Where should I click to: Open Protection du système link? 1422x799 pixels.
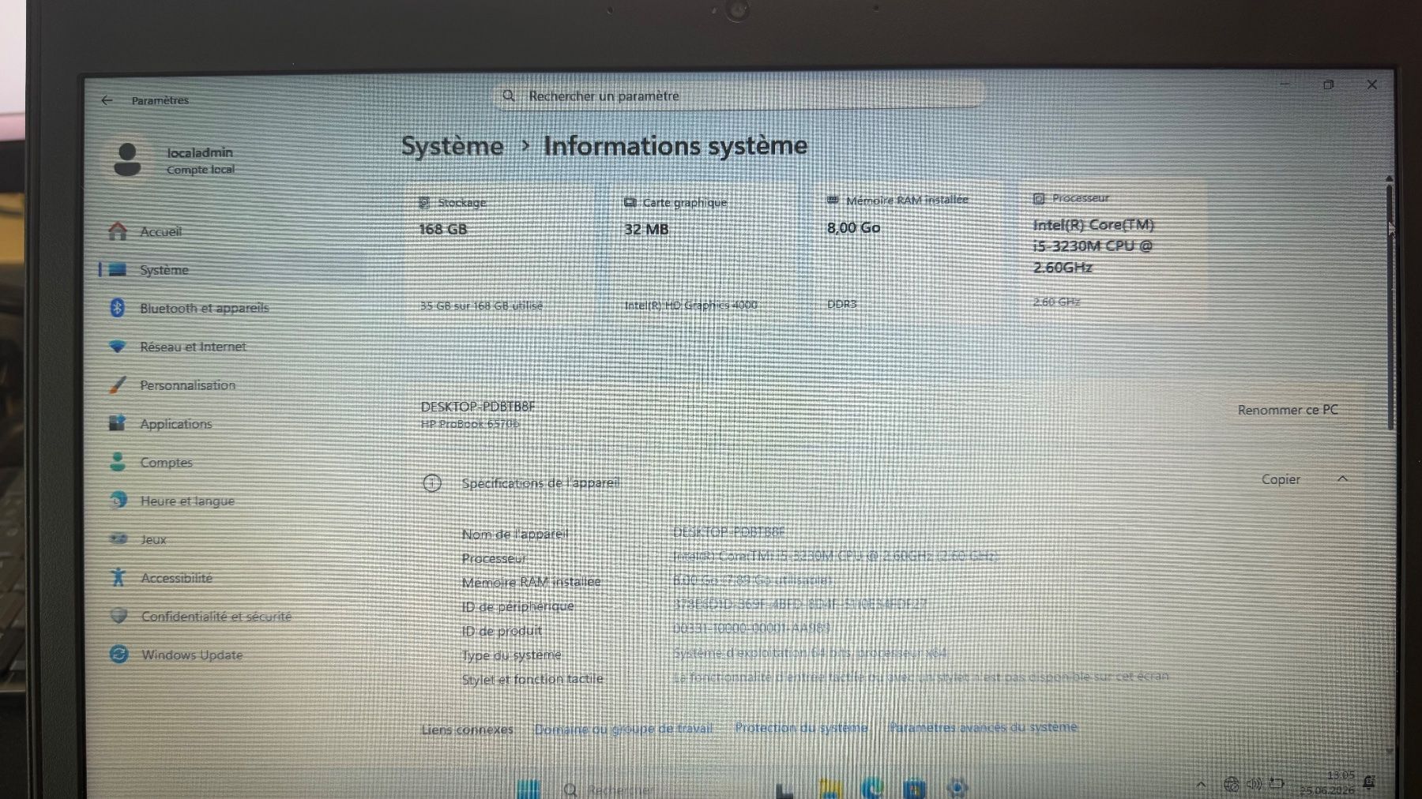point(801,727)
